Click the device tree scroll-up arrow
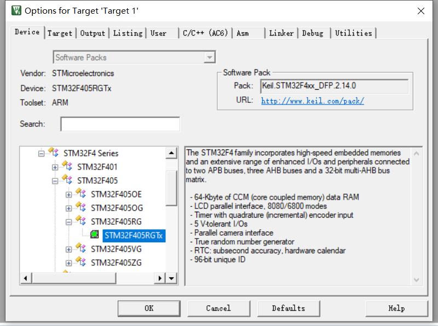438x326 pixels. [171, 153]
